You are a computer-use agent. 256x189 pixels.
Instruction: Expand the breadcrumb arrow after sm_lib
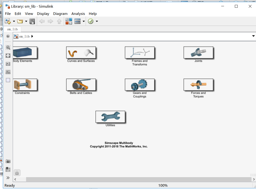(x=32, y=36)
